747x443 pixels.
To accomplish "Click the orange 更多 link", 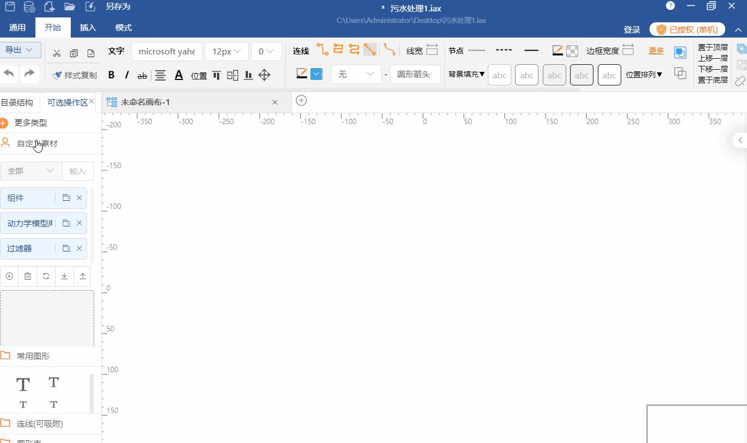I will 656,51.
